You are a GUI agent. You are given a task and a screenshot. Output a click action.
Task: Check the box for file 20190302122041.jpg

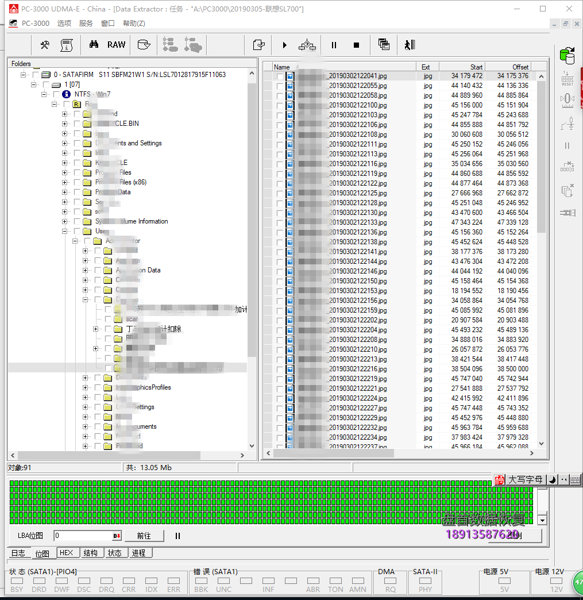(x=280, y=76)
